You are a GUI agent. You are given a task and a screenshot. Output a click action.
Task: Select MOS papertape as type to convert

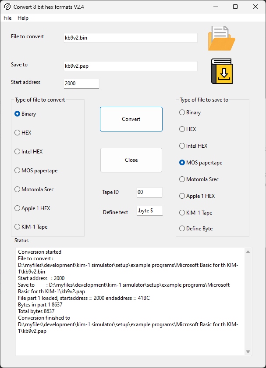36,171
